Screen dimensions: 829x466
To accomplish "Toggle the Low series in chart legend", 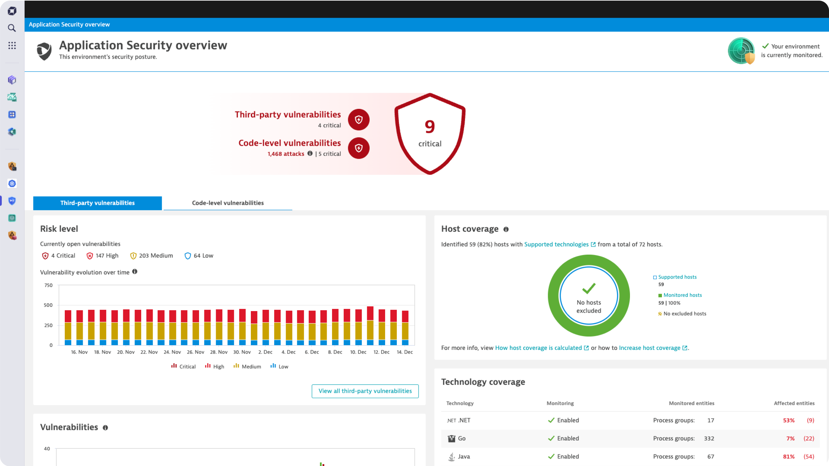I will 279,366.
